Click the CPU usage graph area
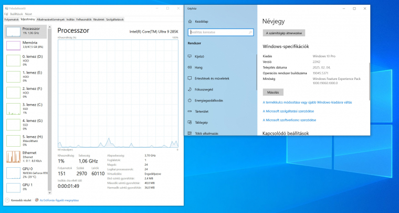This screenshot has width=399, height=213. click(x=118, y=94)
